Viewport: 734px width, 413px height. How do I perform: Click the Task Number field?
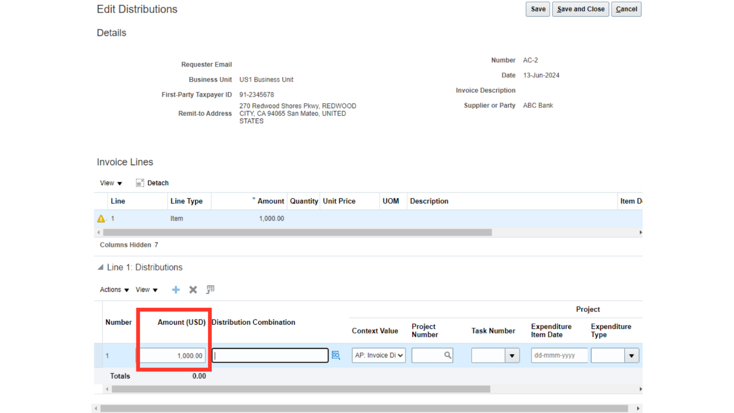pyautogui.click(x=488, y=356)
